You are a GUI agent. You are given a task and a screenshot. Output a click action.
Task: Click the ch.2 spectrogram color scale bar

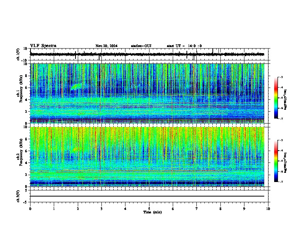tap(276, 161)
